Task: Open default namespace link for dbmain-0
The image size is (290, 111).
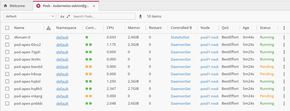Action: [62, 37]
